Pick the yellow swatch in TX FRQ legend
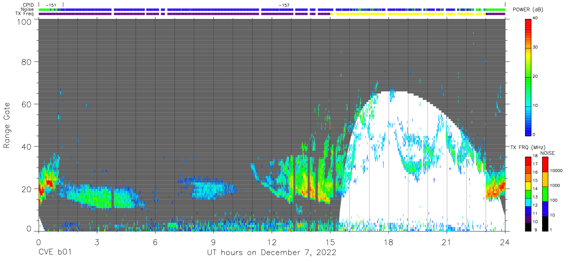568x262 pixels. click(x=528, y=185)
